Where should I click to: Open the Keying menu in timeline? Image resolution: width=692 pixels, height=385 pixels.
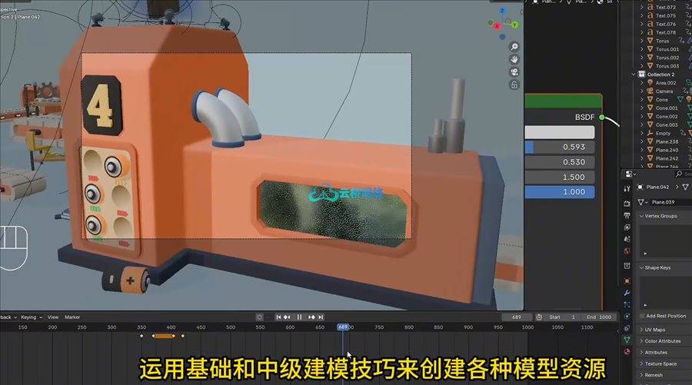(31, 317)
